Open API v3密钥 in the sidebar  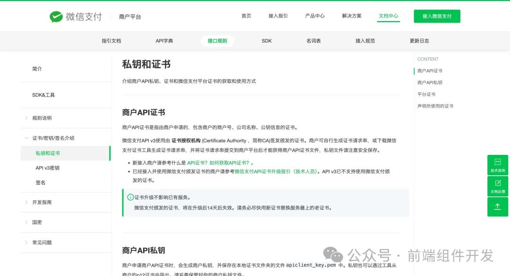coord(48,168)
